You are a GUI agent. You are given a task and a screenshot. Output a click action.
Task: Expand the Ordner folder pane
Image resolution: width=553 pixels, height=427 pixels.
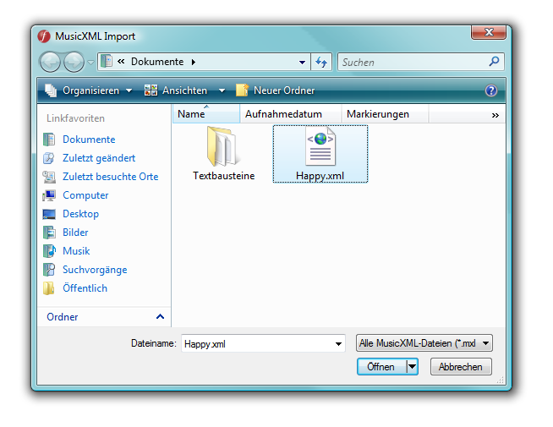click(x=160, y=317)
